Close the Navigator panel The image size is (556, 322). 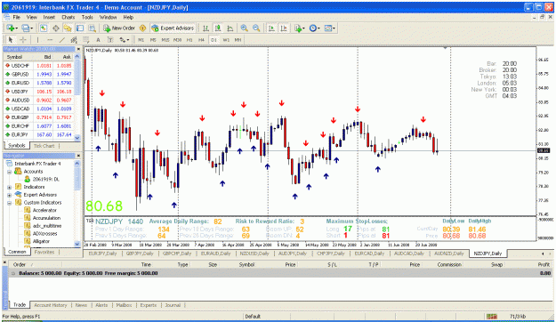78,156
